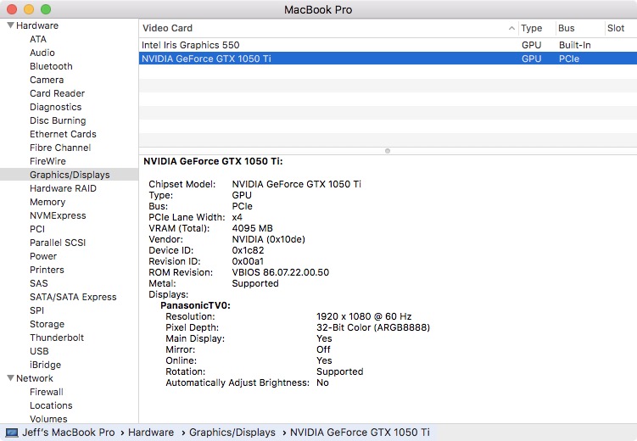Select Firewall under Network

(x=47, y=392)
